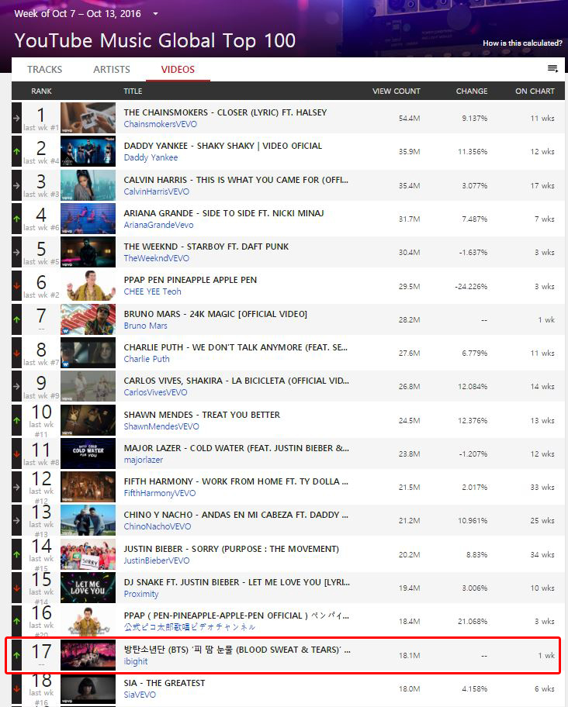The width and height of the screenshot is (568, 707).
Task: Open Daddy Yankee Shaky Shaky thumbnail
Action: pos(88,151)
